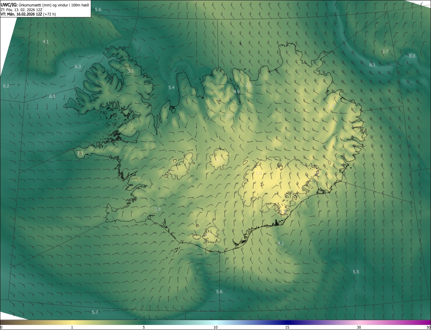The width and height of the screenshot is (431, 330).
Task: Pick the pale cyan color at legend value 10
Action: point(215,322)
